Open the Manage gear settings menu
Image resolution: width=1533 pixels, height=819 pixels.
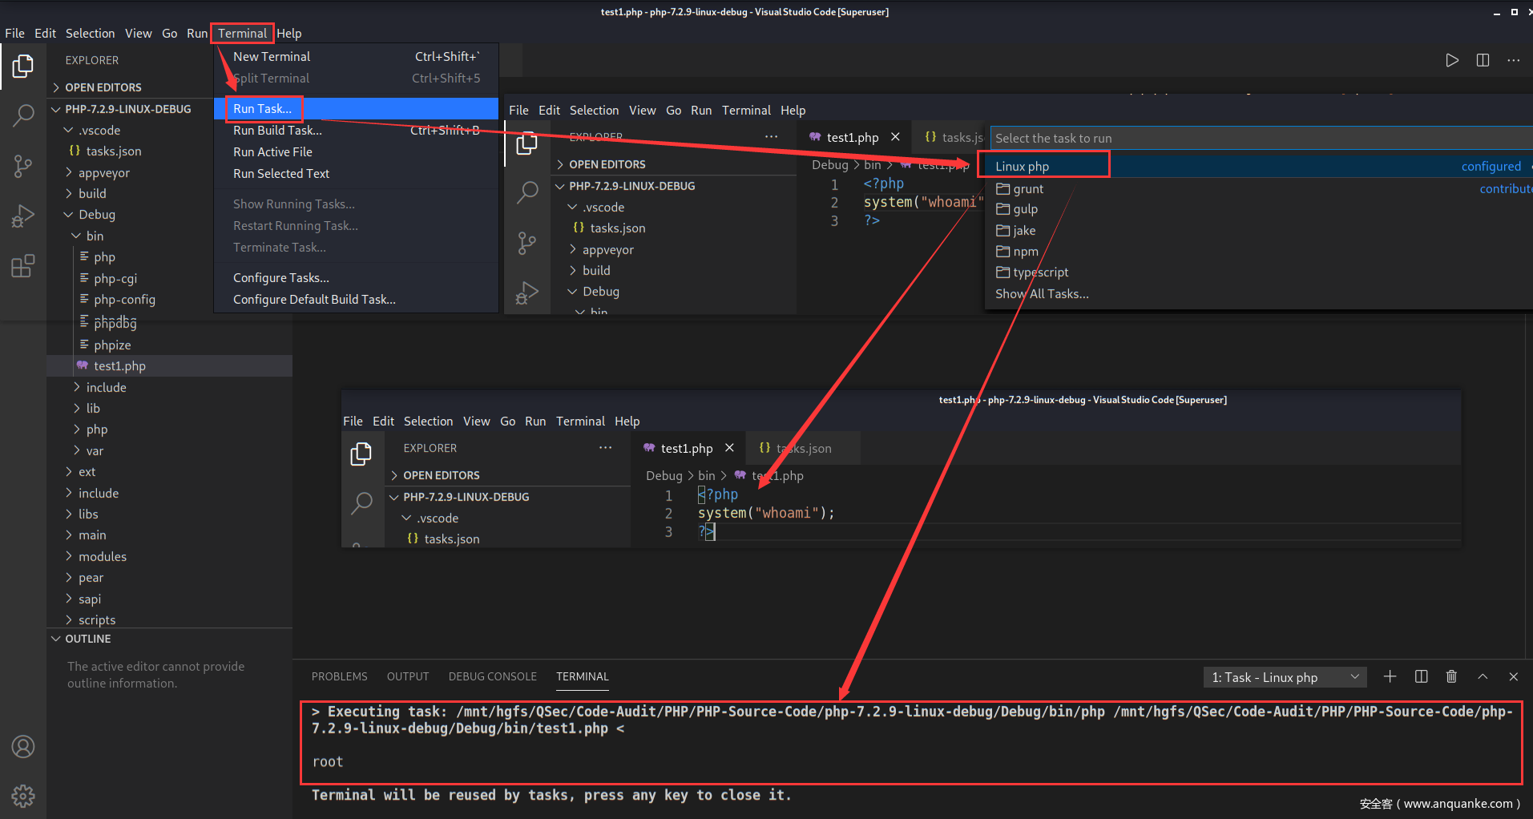pos(23,796)
